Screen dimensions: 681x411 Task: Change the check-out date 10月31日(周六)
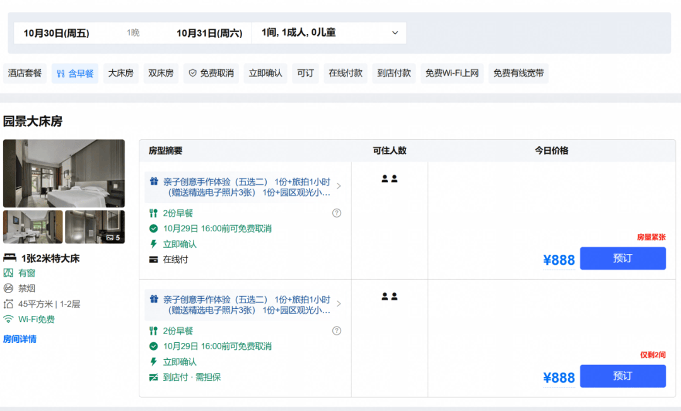(209, 33)
